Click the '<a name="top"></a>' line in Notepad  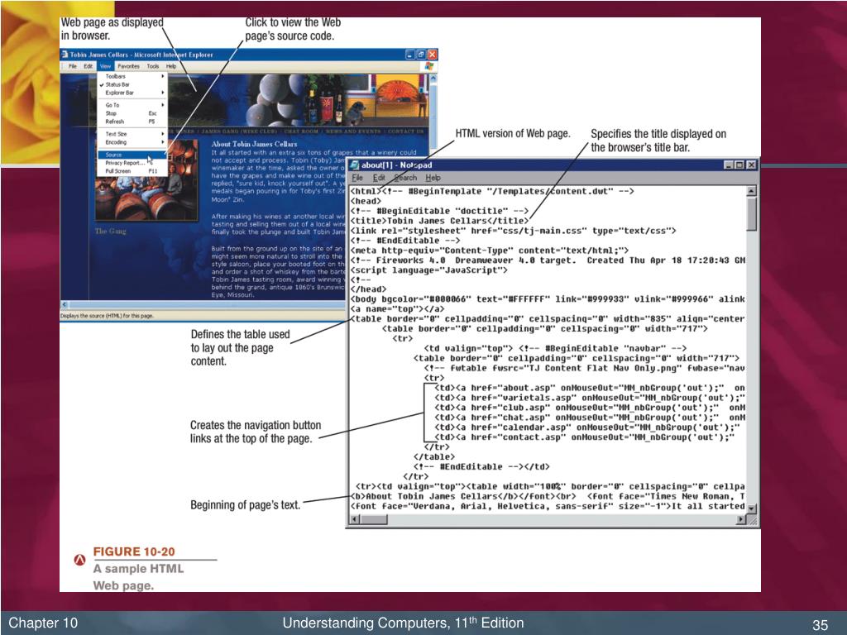click(398, 309)
